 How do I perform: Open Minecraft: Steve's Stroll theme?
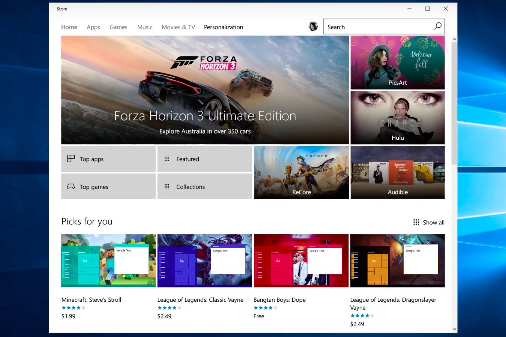click(x=108, y=261)
